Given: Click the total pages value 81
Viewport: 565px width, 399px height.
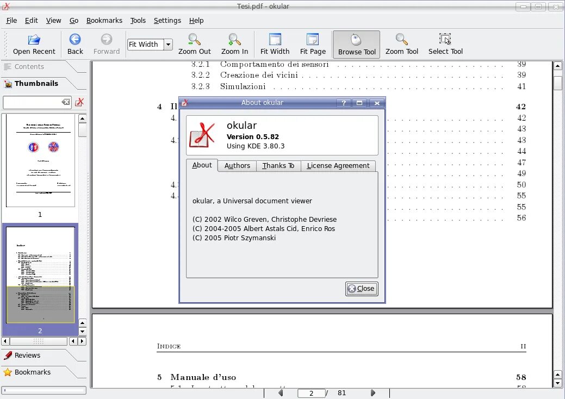Looking at the screenshot, I should point(342,393).
